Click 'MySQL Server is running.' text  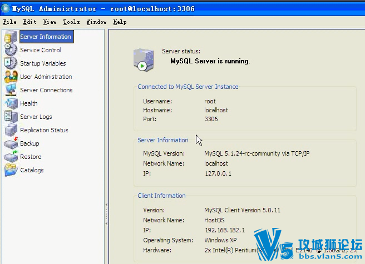210,61
